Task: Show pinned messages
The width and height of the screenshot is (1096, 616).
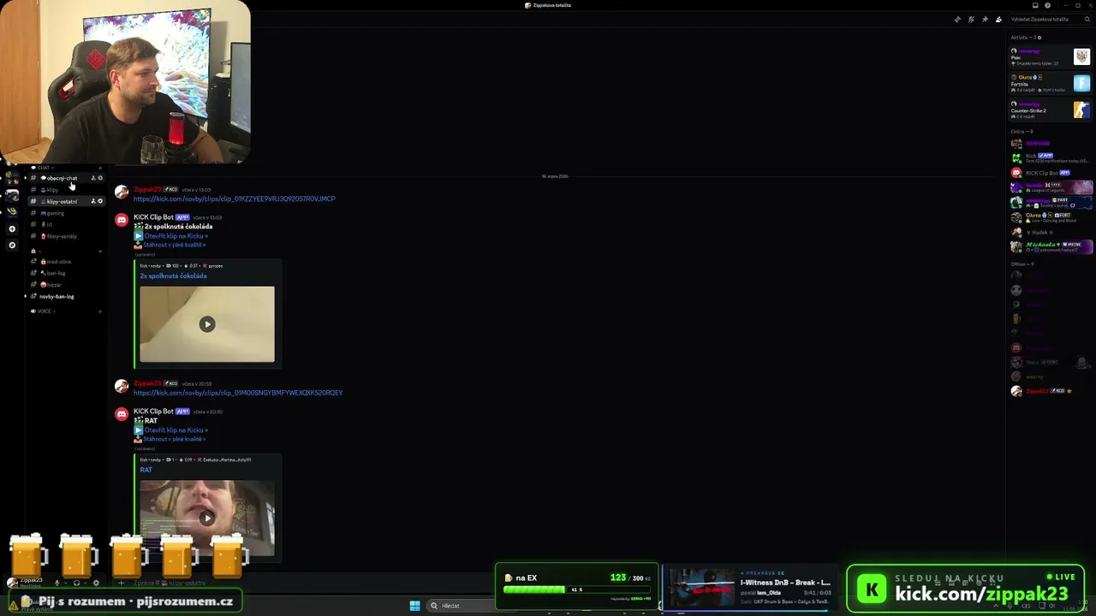Action: [x=985, y=19]
